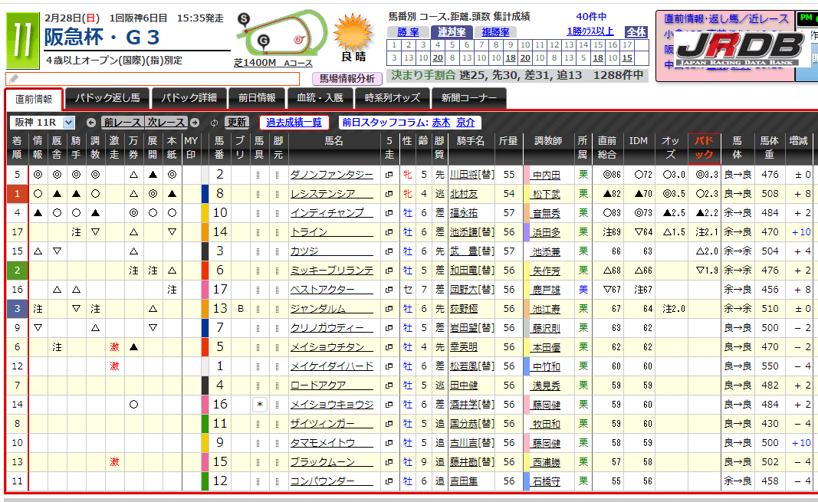Click the 更新 refresh button
Screen dimensions: 818x502
click(236, 123)
